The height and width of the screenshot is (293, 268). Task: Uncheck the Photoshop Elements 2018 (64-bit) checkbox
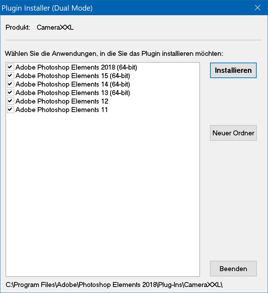pos(10,67)
